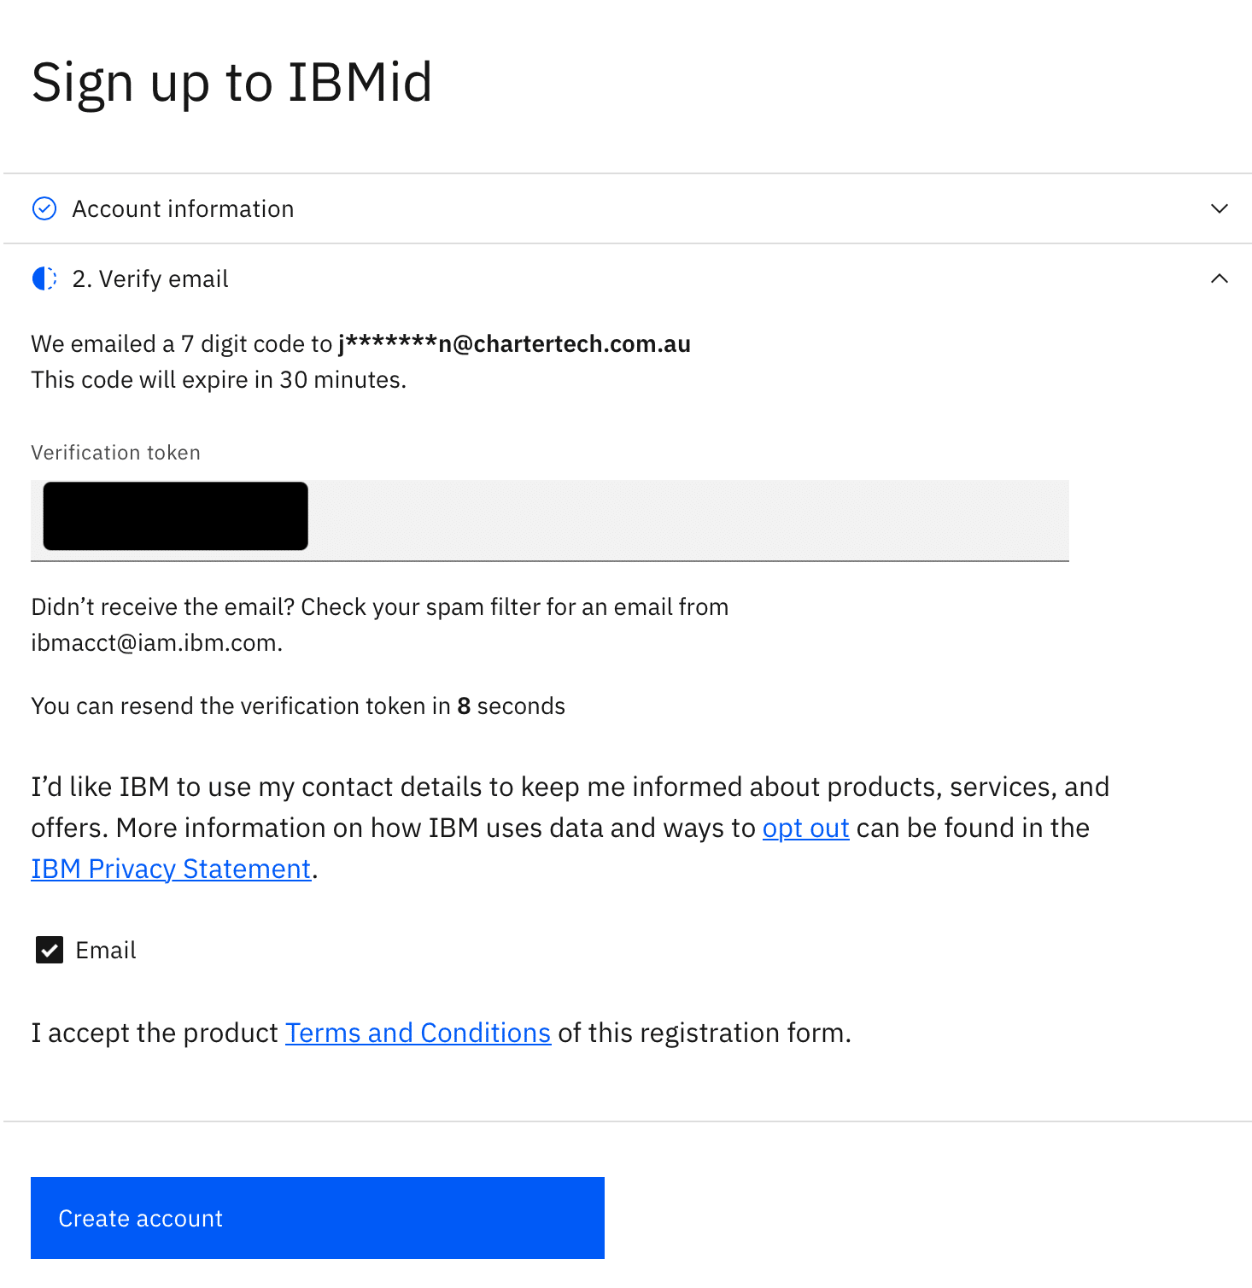The image size is (1252, 1288).
Task: Click the redacted token value in the field
Action: (x=174, y=516)
